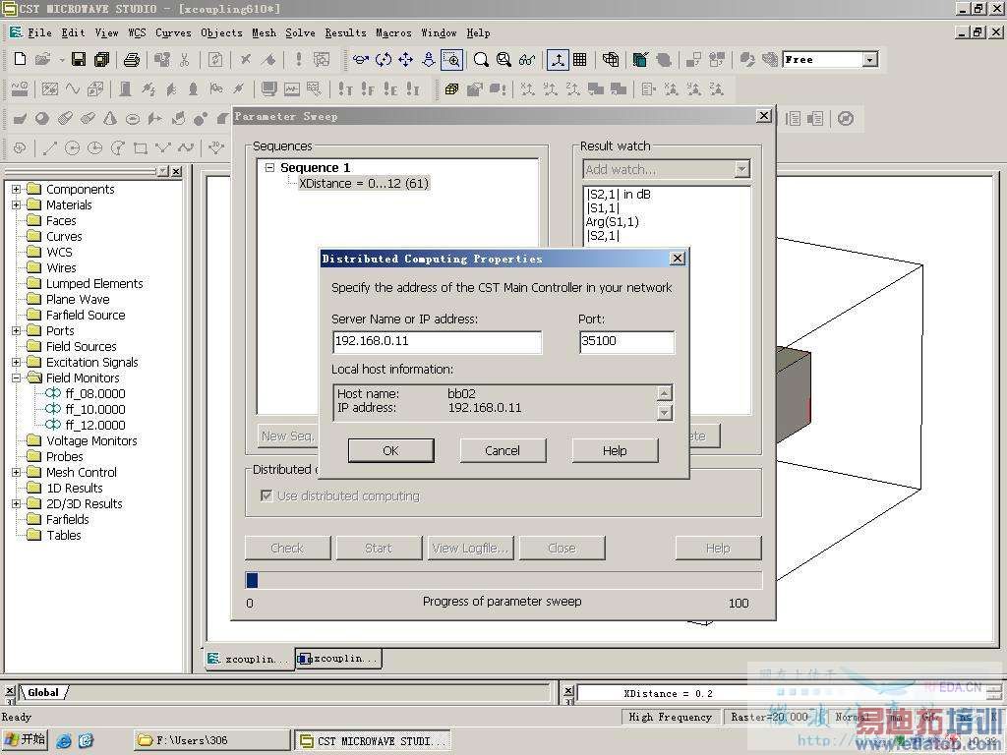Select Arg(S1,1) in Result watch list
Viewport: 1007px width, 755px height.
click(612, 222)
